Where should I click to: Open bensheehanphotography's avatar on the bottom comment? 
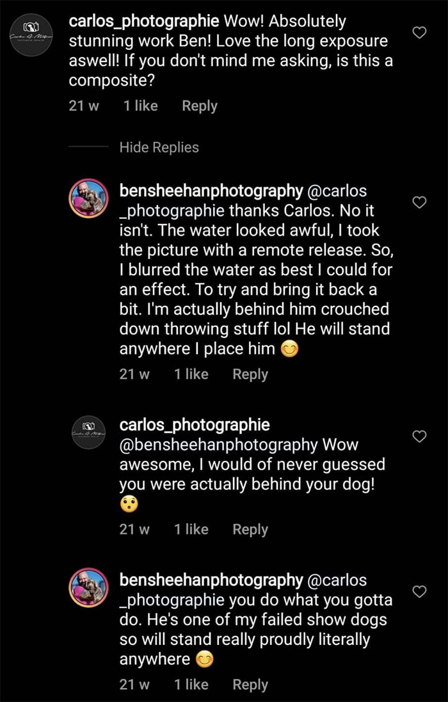point(88,587)
